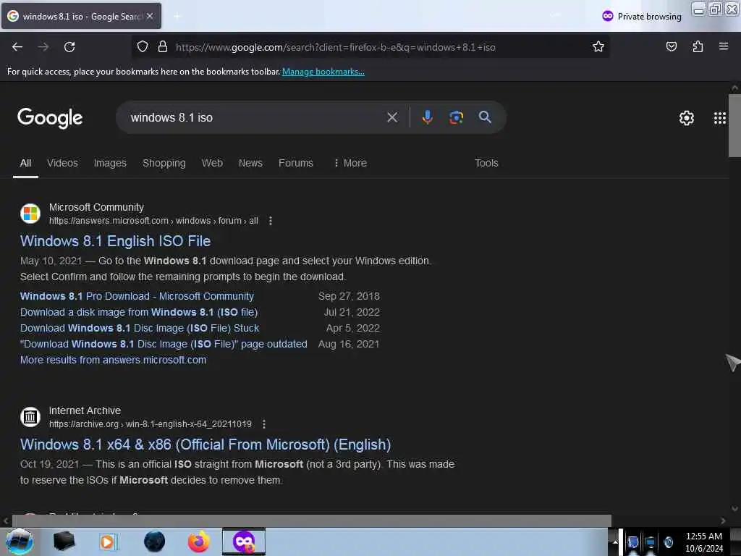Viewport: 741px width, 556px height.
Task: Open options for the Internet Archive result
Action: 263,424
